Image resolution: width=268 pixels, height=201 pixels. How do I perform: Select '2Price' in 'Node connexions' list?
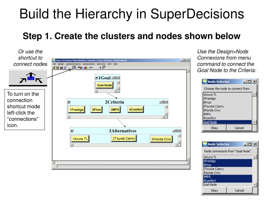click(227, 165)
